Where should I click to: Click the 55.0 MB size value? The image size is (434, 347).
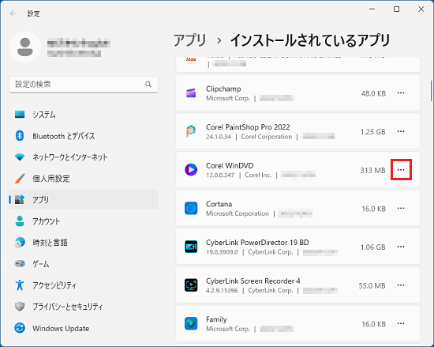coord(372,286)
